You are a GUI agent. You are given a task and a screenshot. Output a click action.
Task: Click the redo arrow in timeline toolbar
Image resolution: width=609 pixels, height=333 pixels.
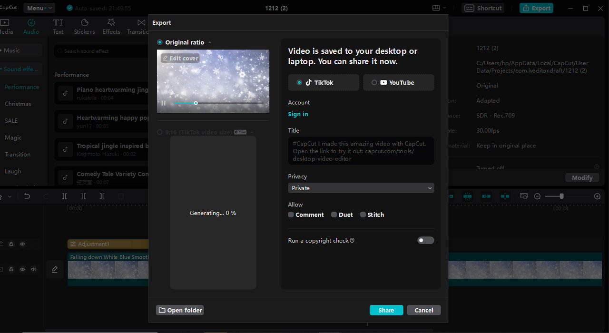(46, 196)
